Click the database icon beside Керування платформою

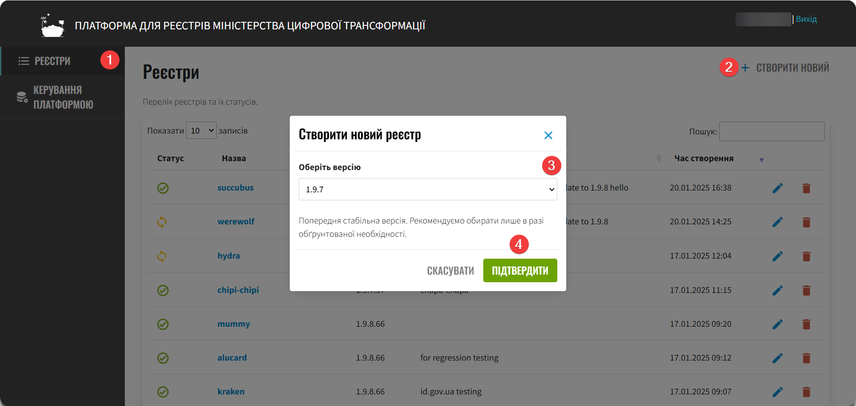click(22, 97)
